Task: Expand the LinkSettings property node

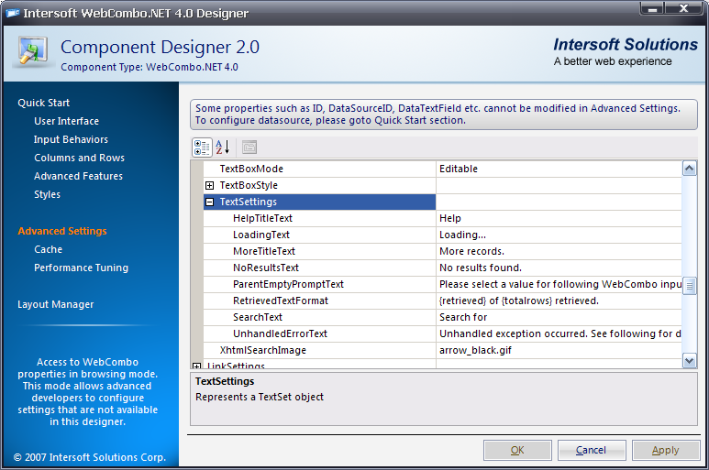Action: click(x=197, y=366)
